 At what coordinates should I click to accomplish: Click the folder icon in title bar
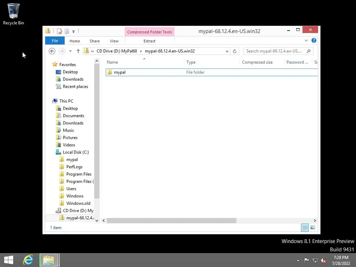48,31
